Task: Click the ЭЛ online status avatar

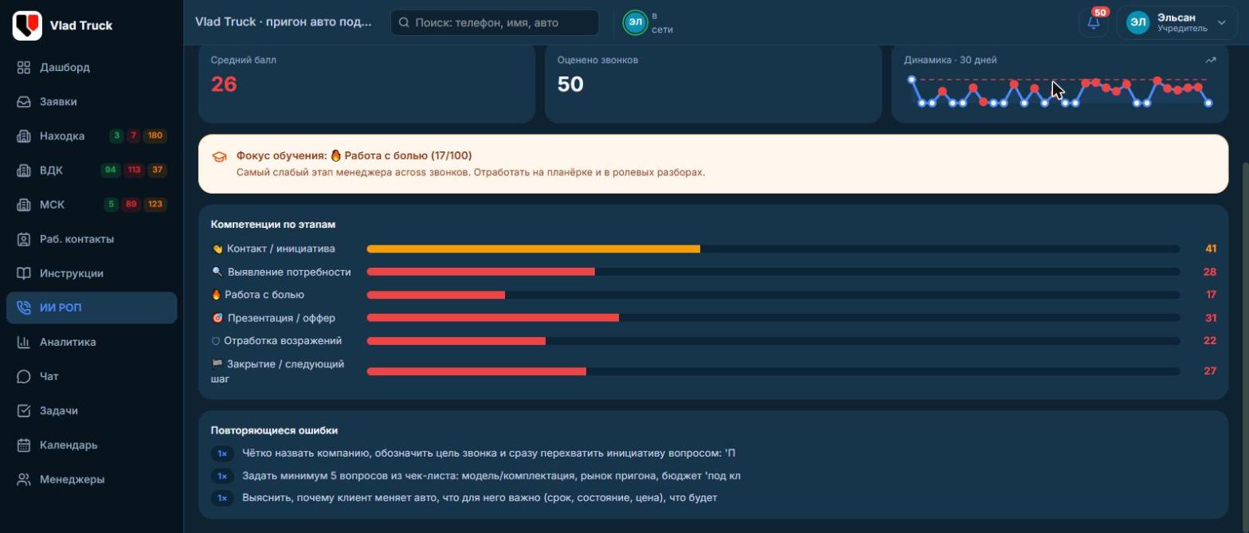Action: pos(635,22)
